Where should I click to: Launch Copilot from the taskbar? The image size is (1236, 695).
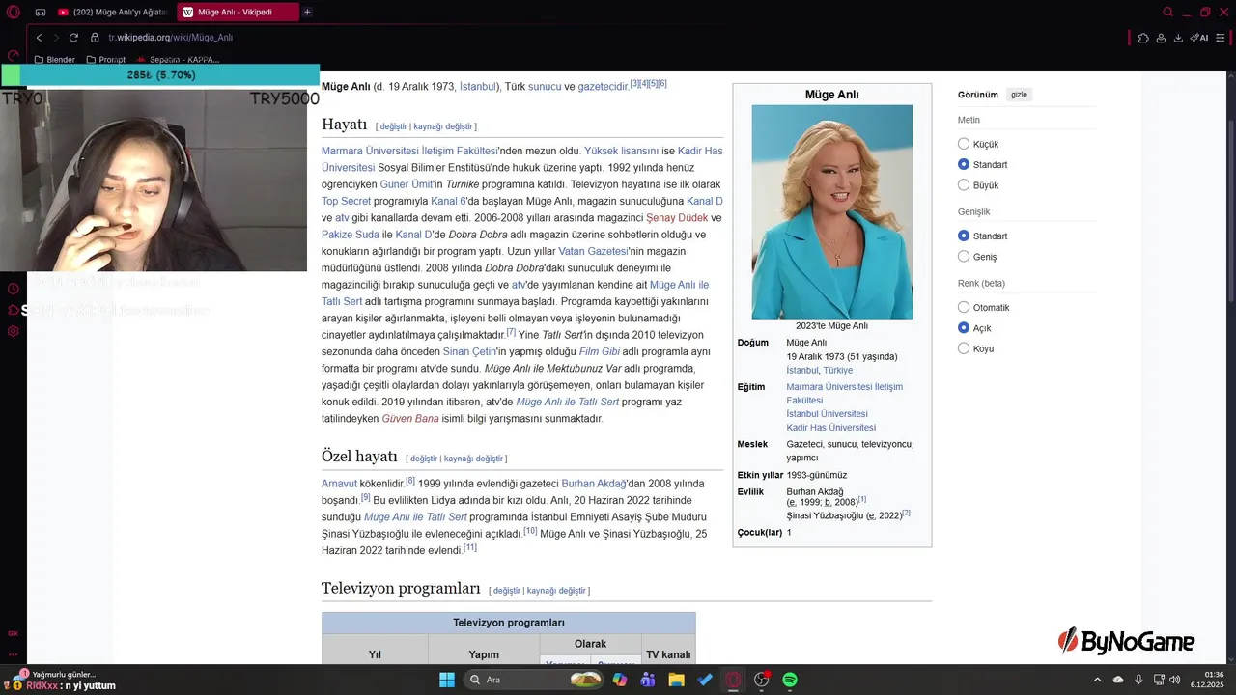[620, 680]
